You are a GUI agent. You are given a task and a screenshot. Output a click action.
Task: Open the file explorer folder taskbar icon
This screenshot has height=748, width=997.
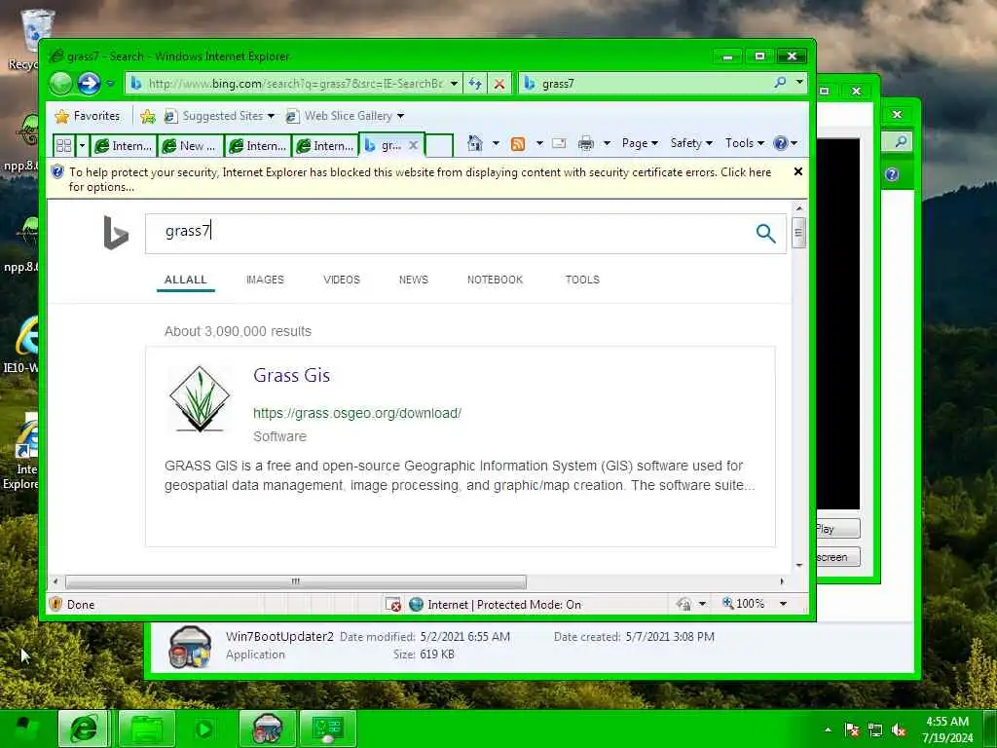146,729
